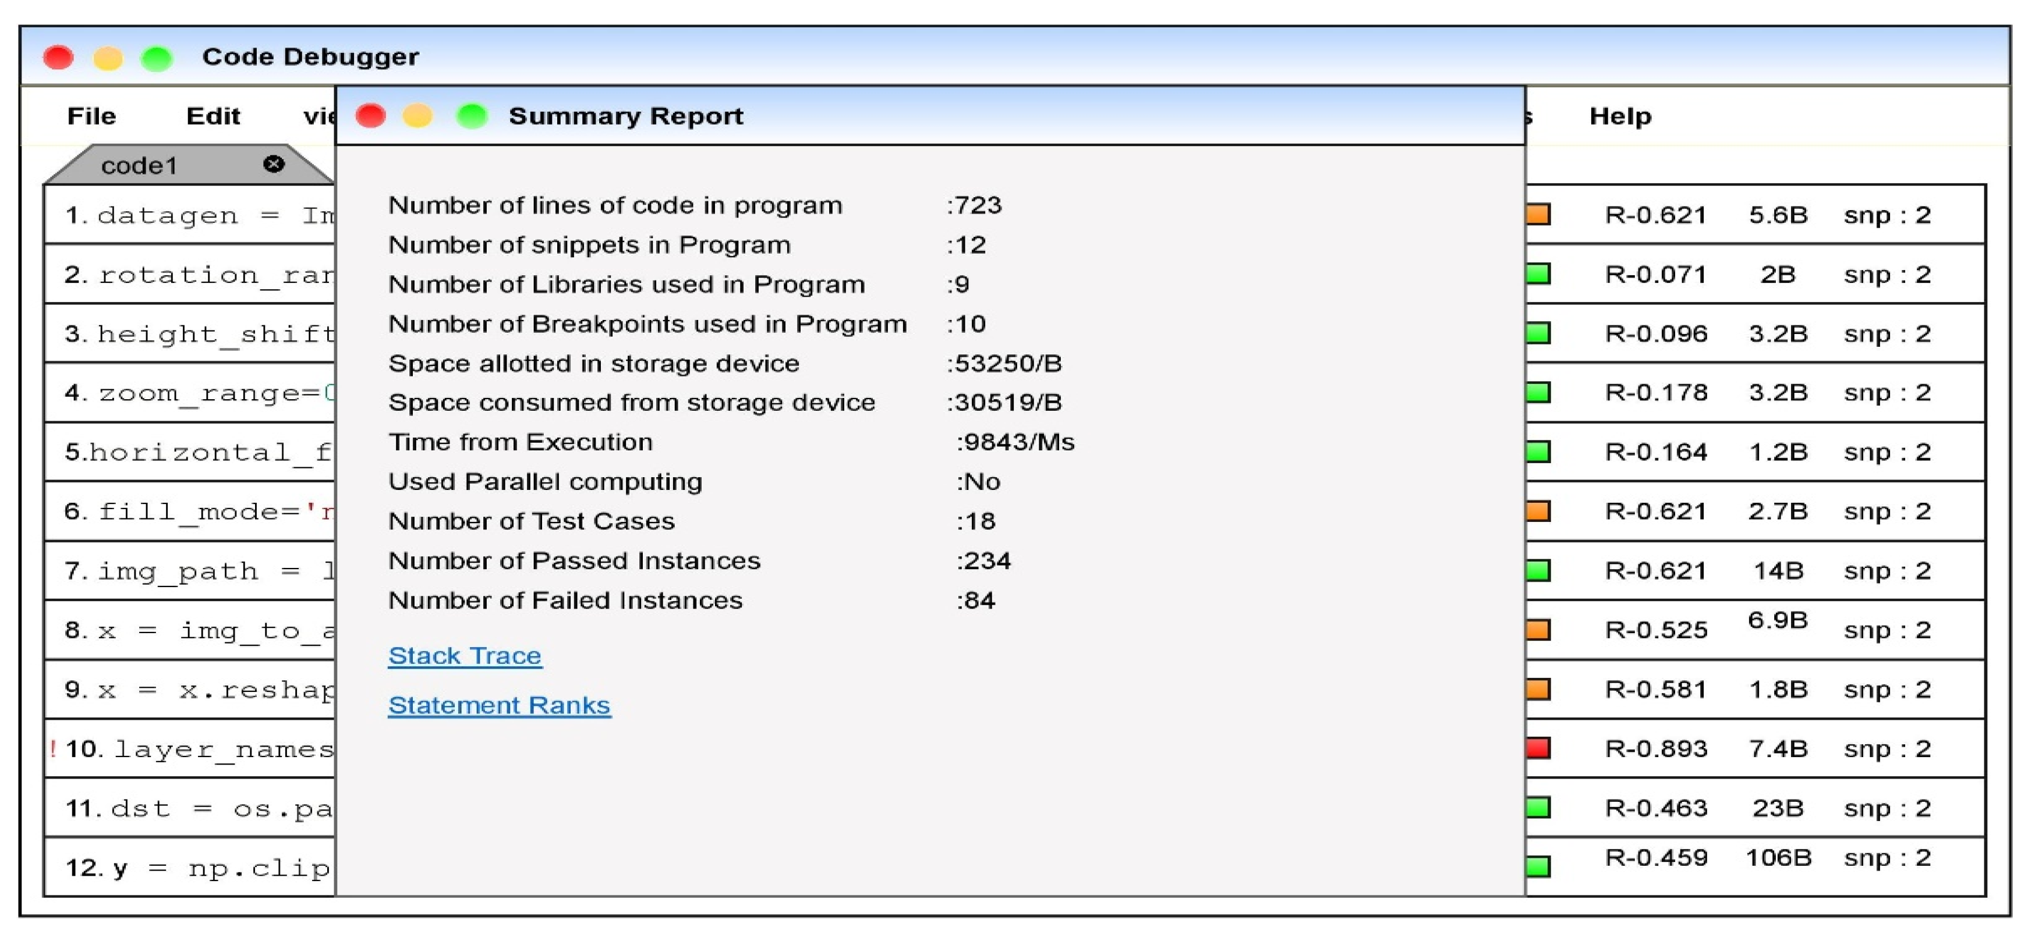Screen dimensions: 2028x938
Task: Minimize the Summary Report with the yellow button
Action: 417,116
